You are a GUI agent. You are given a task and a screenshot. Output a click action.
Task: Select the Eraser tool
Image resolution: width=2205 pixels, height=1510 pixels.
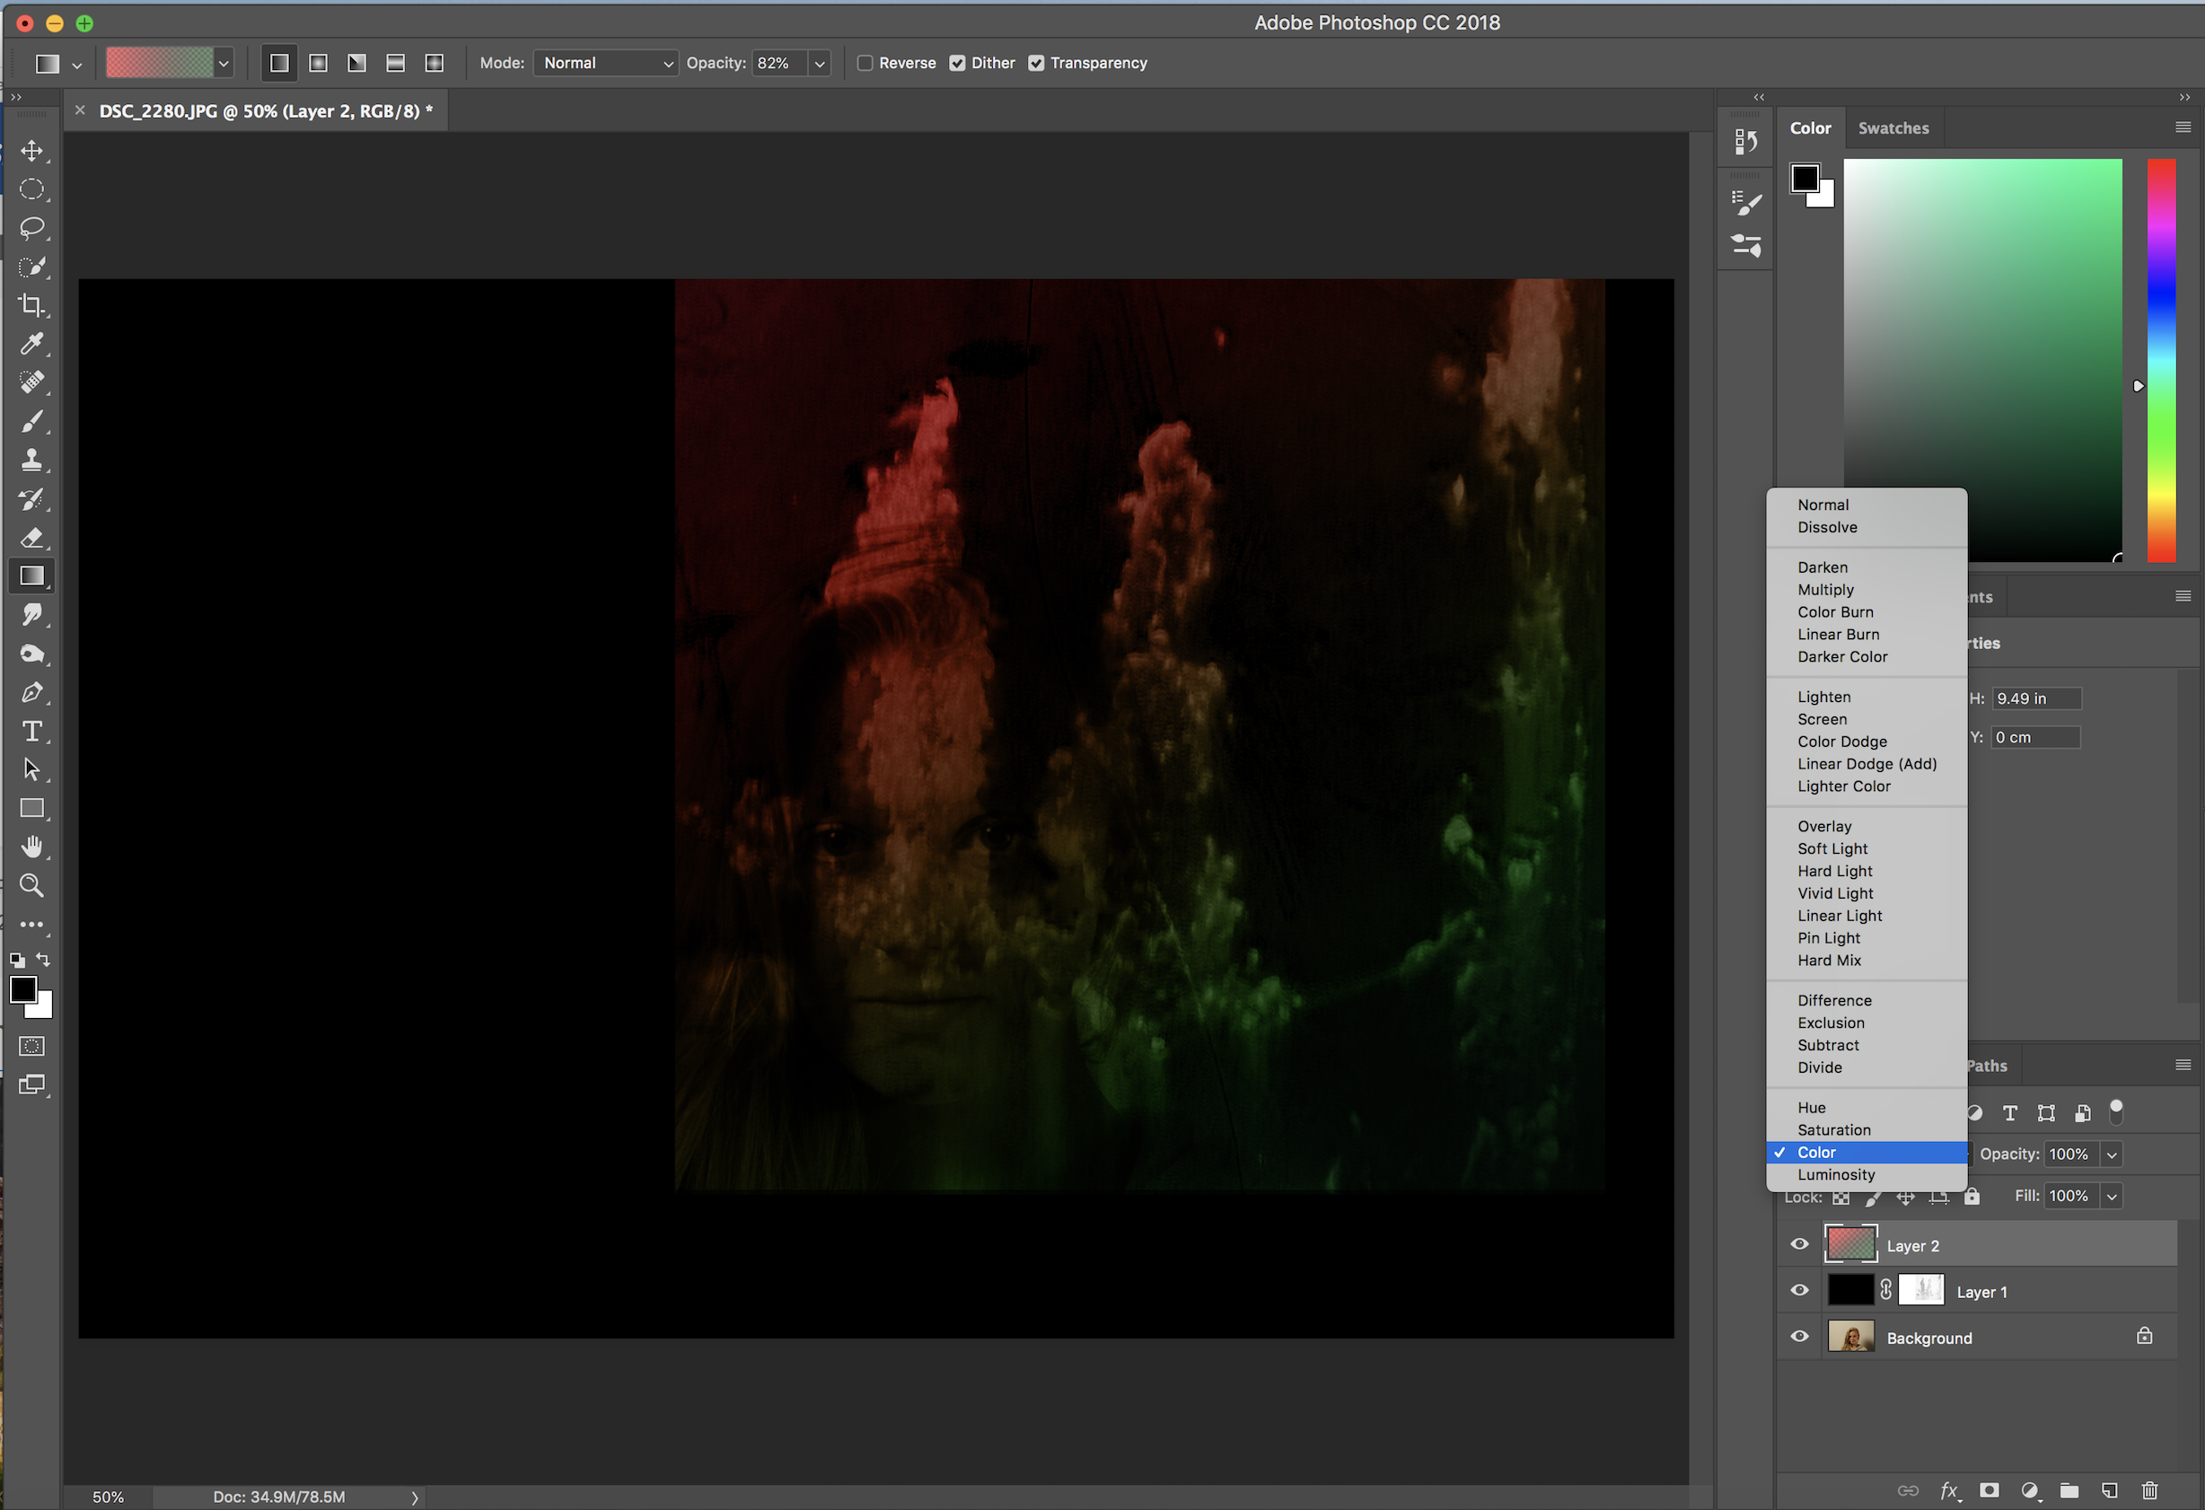tap(32, 538)
